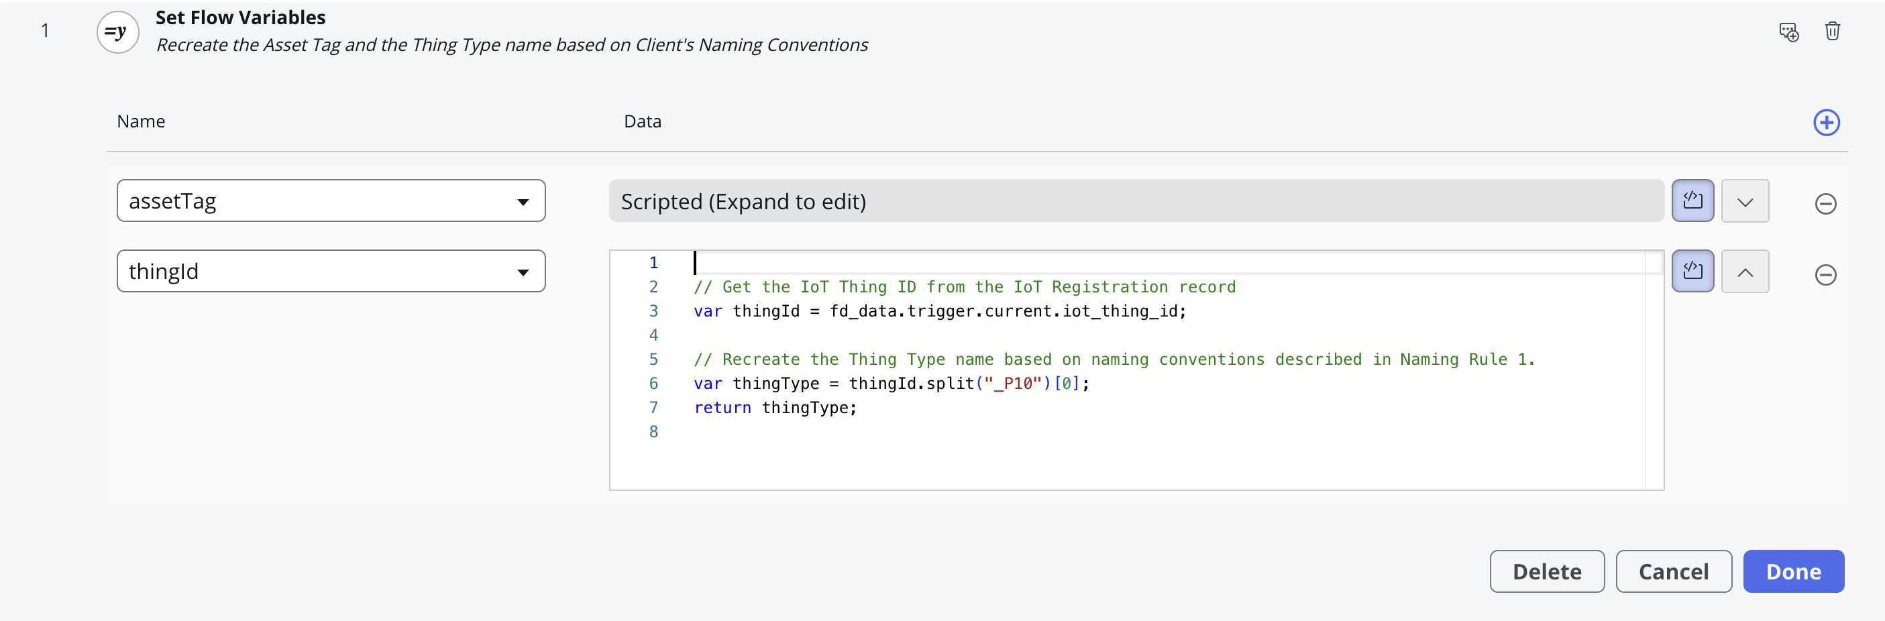Click the step number 1 label
The width and height of the screenshot is (1885, 621).
pyautogui.click(x=45, y=30)
